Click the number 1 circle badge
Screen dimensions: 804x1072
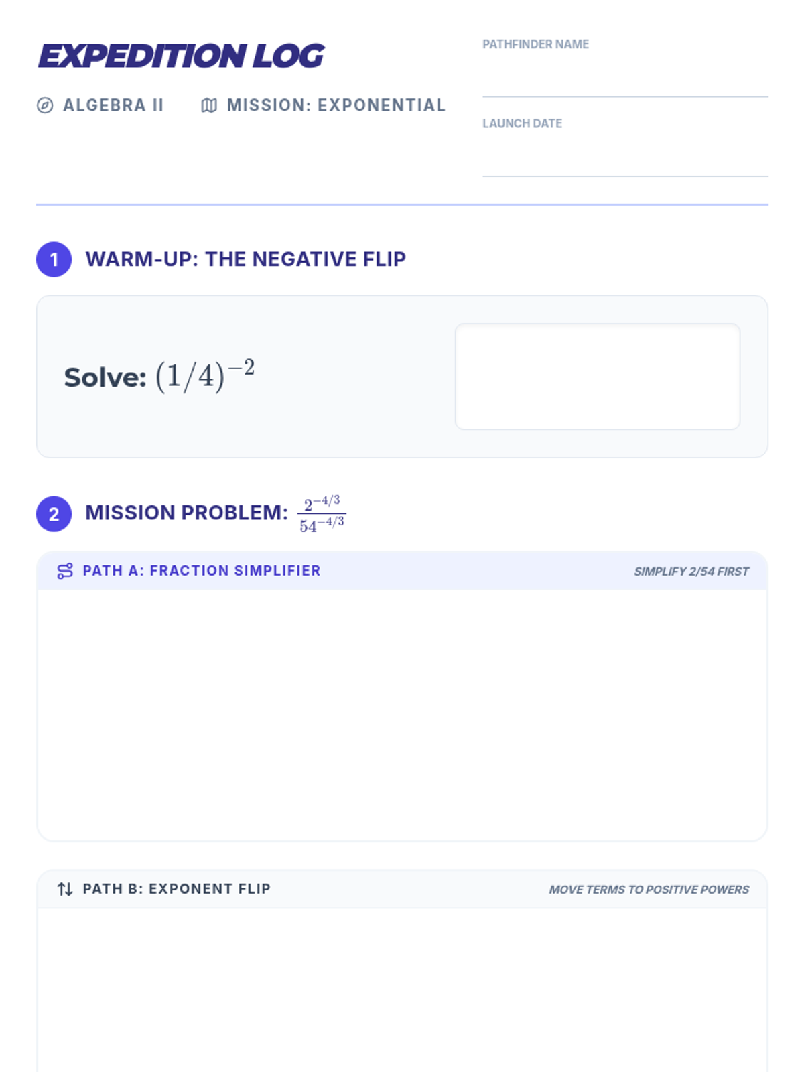[54, 259]
